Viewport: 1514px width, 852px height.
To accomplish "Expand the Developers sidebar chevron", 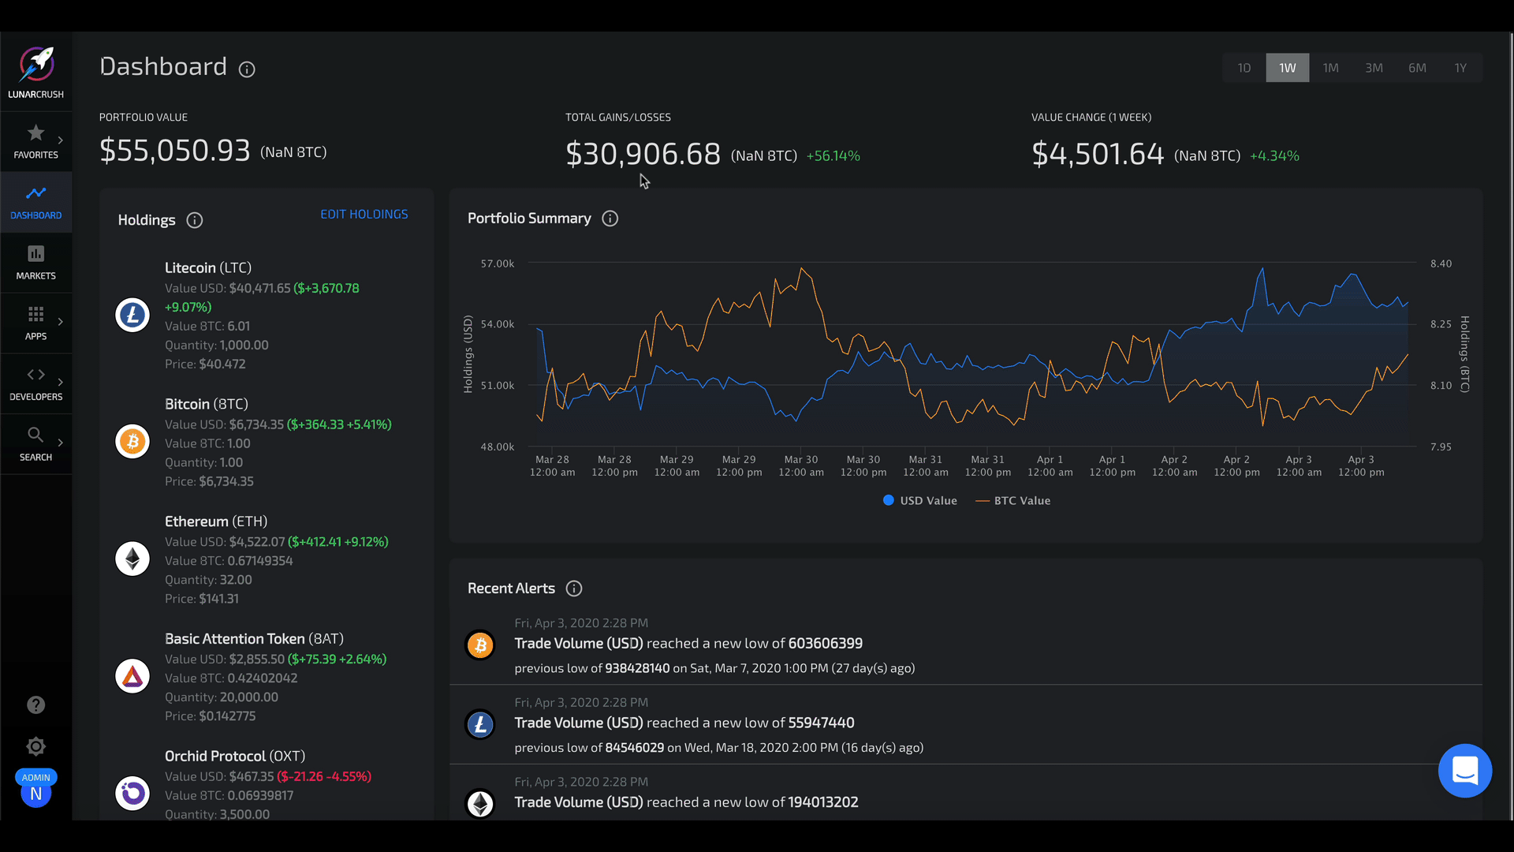I will [x=61, y=382].
